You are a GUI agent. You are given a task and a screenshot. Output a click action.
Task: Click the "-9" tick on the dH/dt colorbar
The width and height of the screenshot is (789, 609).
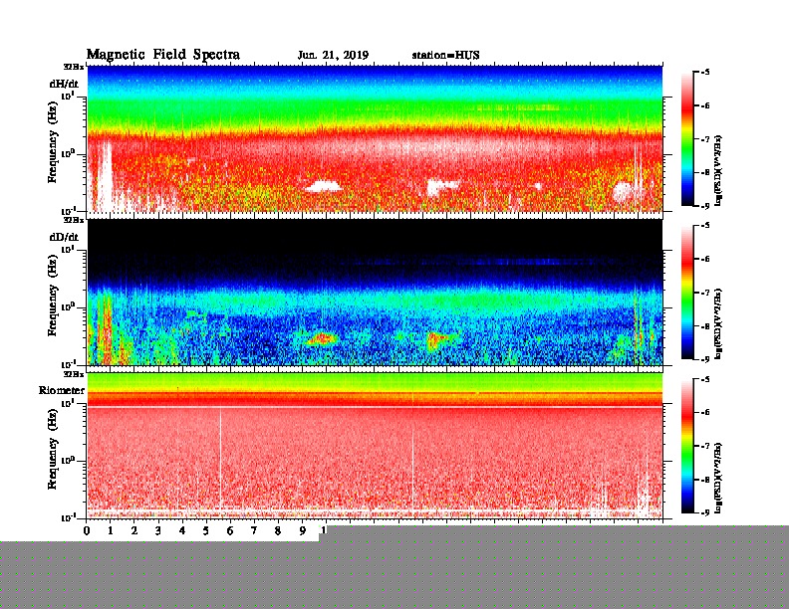pyautogui.click(x=705, y=206)
